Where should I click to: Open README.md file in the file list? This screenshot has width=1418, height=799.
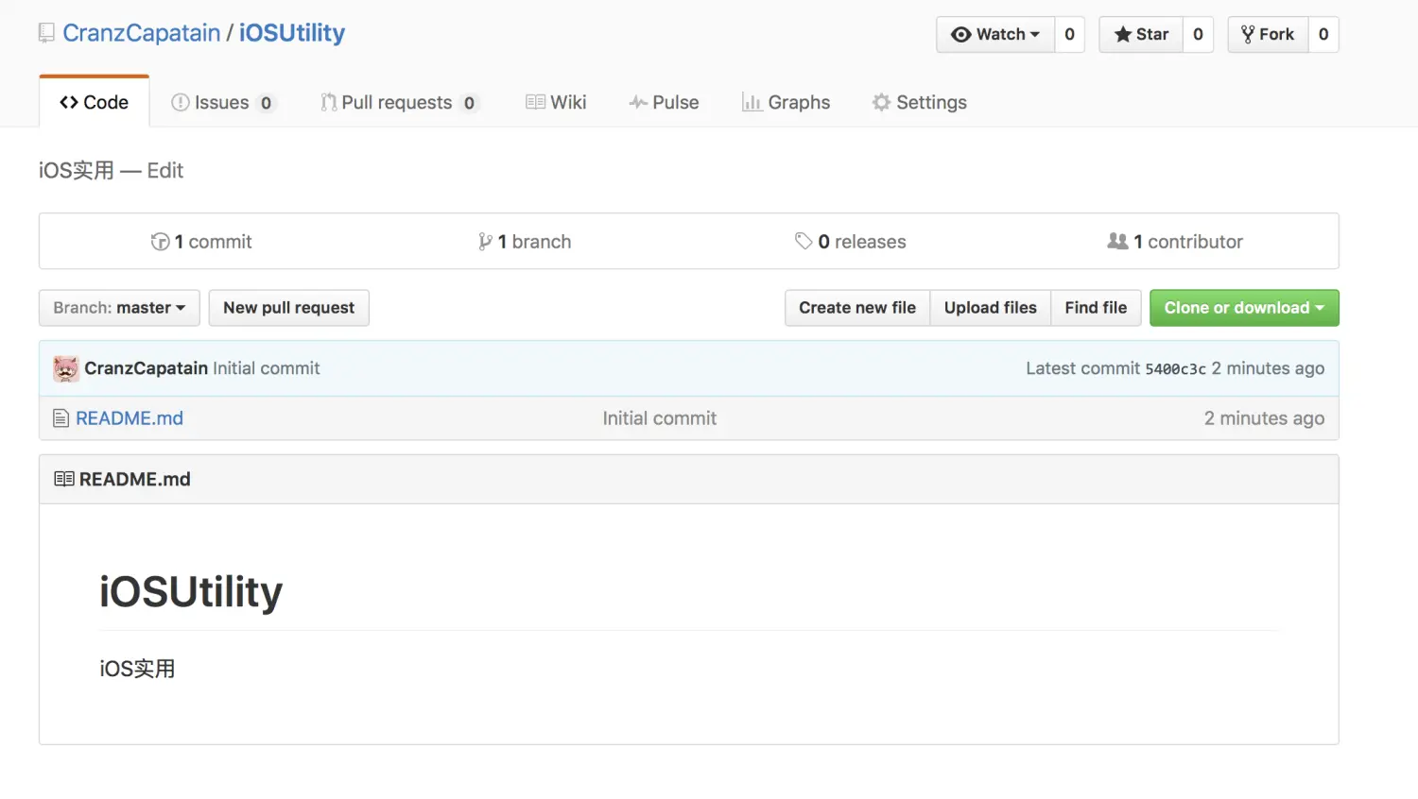(x=130, y=418)
